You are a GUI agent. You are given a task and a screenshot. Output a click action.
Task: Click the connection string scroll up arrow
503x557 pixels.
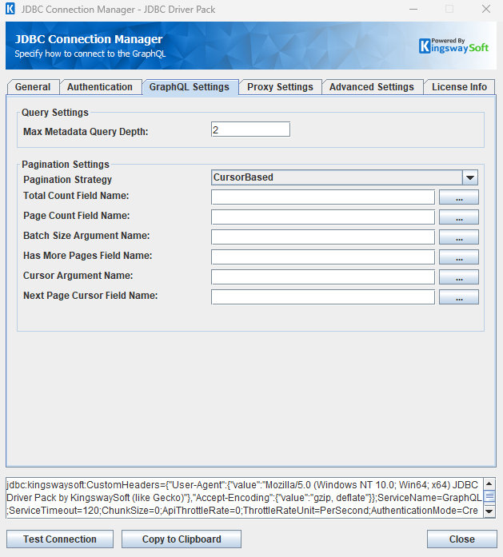click(489, 483)
